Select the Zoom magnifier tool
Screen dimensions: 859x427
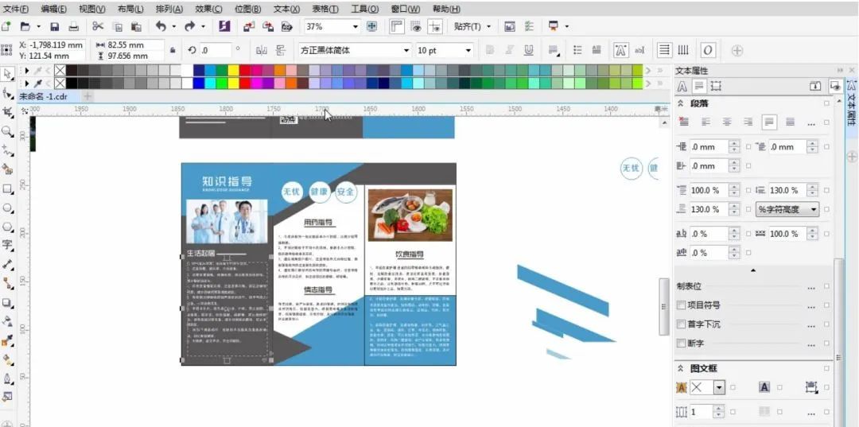click(8, 131)
